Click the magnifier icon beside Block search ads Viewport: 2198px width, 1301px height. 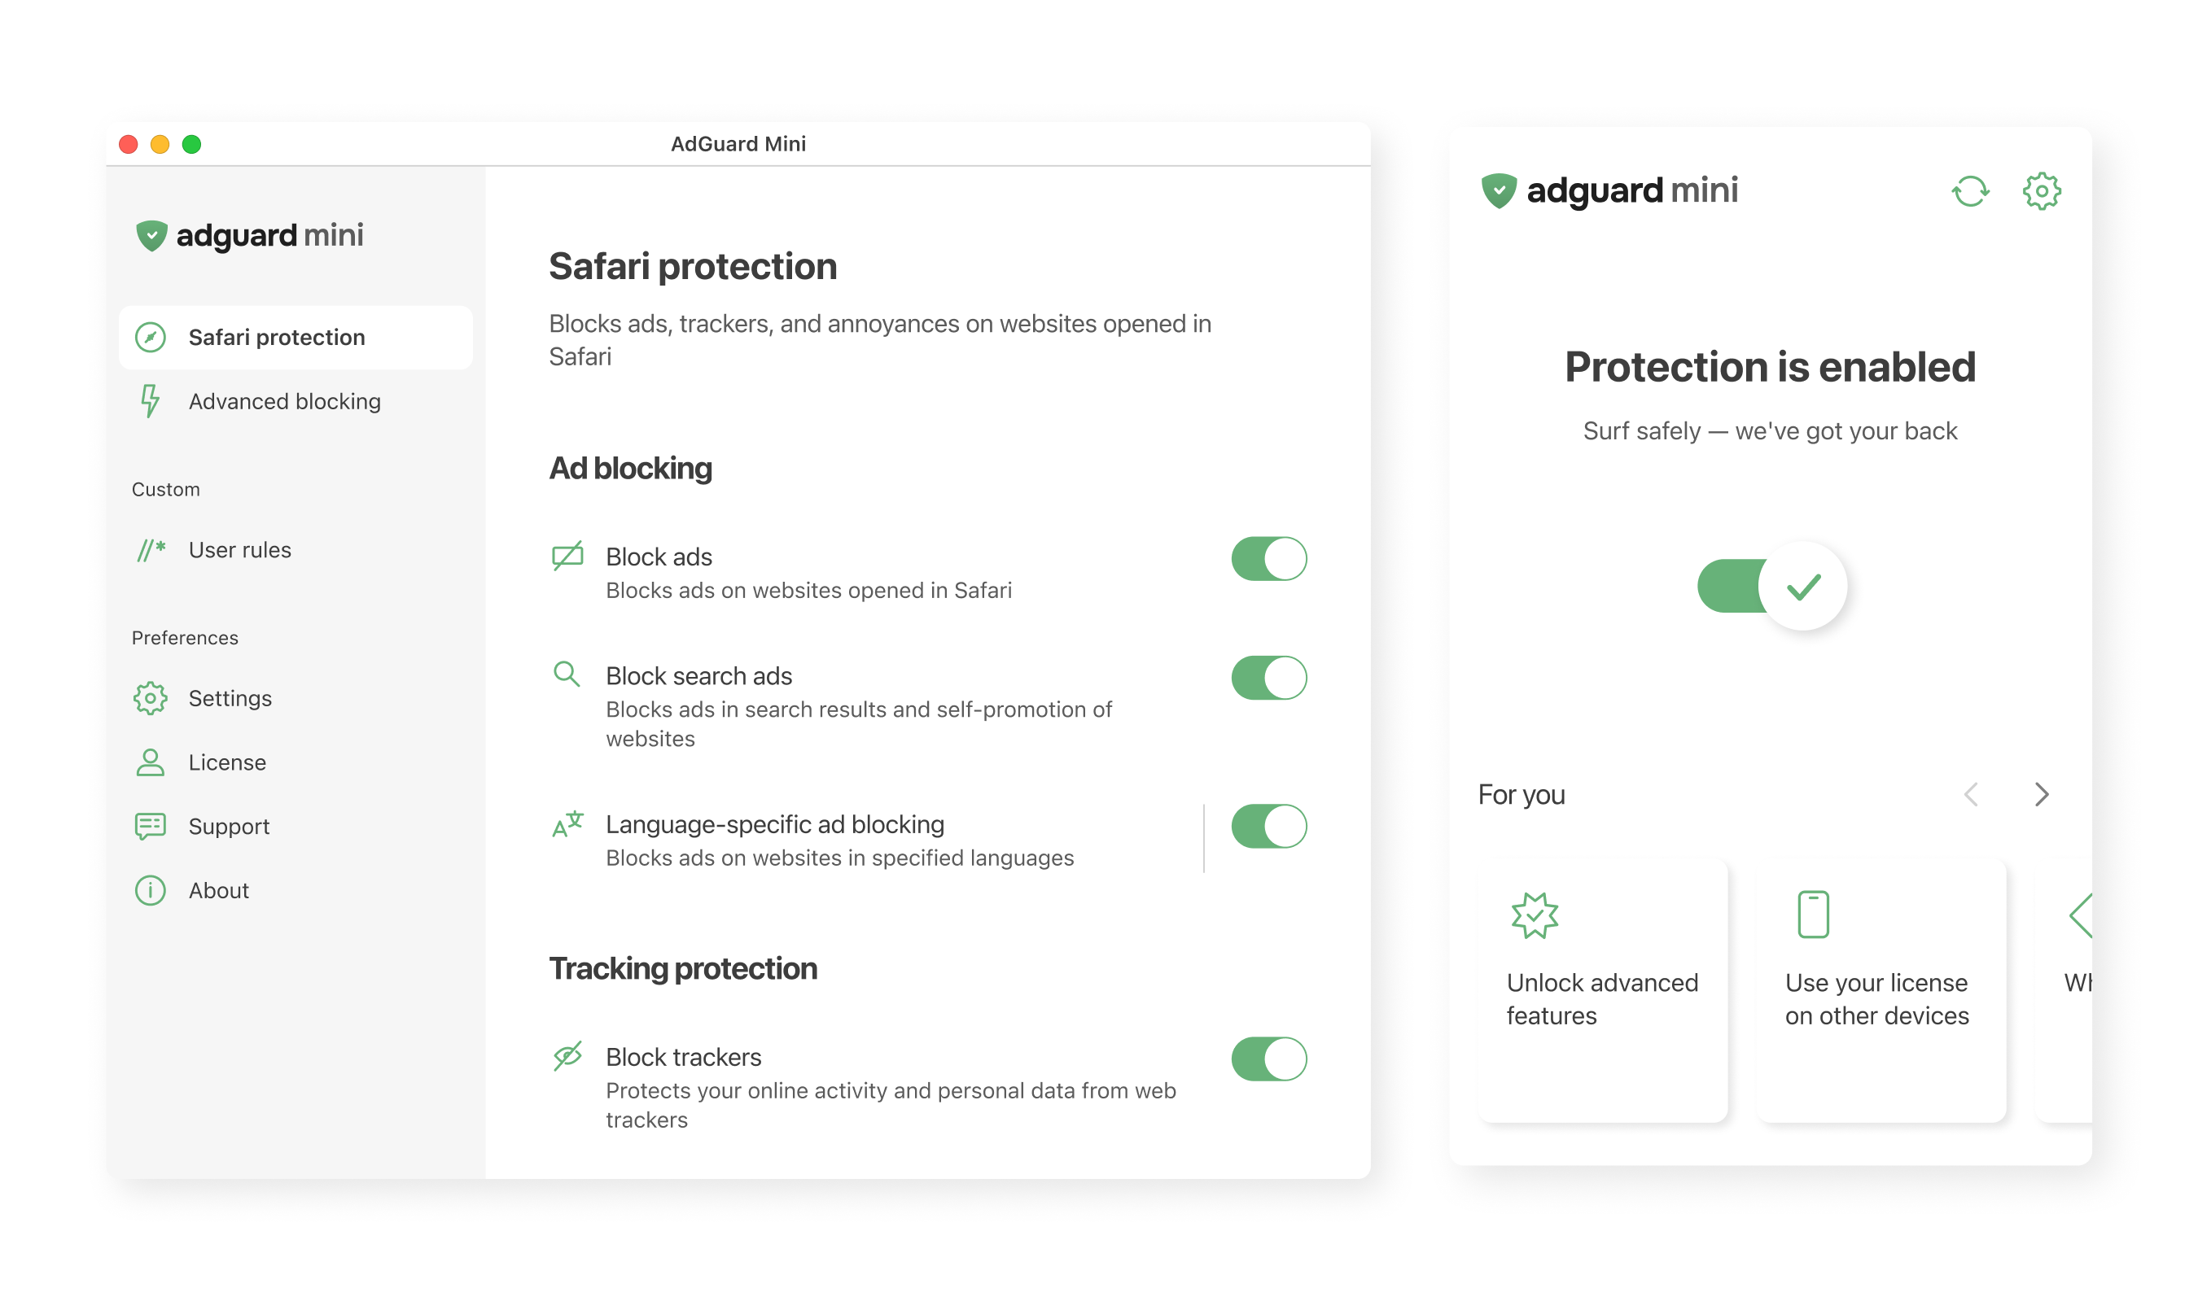tap(567, 675)
